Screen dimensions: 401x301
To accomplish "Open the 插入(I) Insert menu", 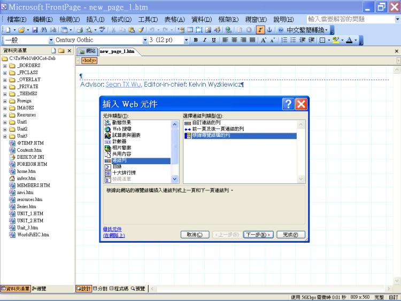I will [x=95, y=19].
